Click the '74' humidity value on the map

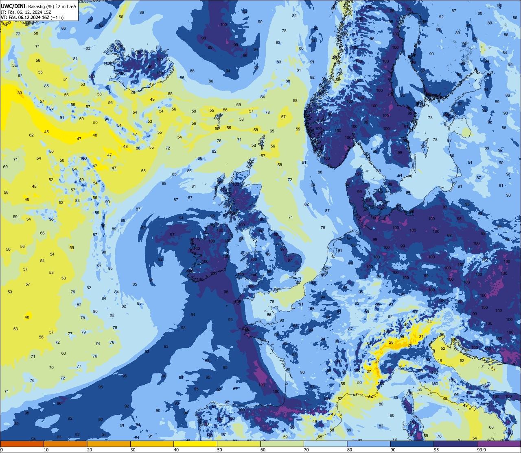tap(98, 344)
